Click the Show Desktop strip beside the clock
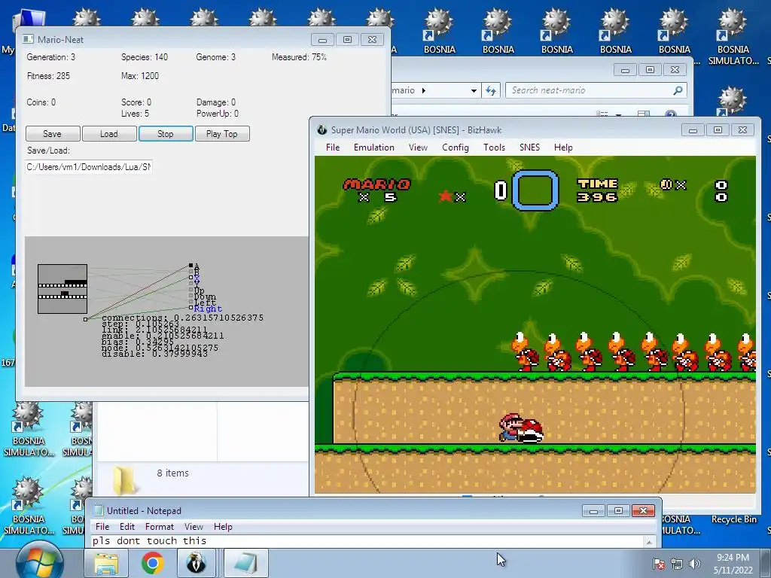 point(766,564)
